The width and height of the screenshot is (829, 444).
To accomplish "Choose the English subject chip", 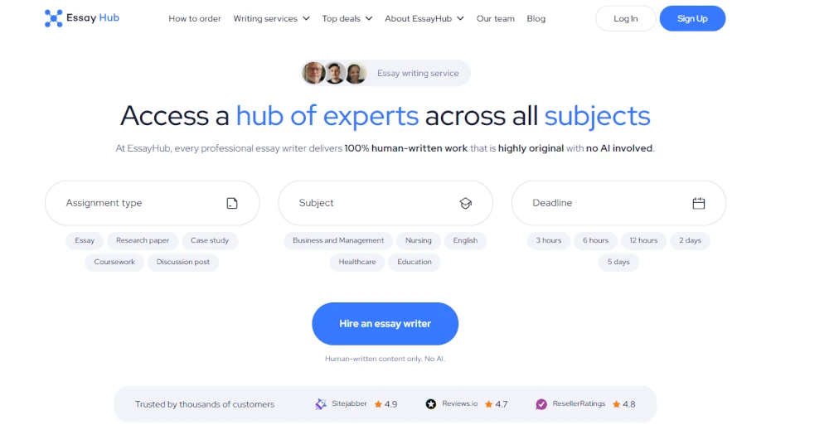I will coord(465,240).
